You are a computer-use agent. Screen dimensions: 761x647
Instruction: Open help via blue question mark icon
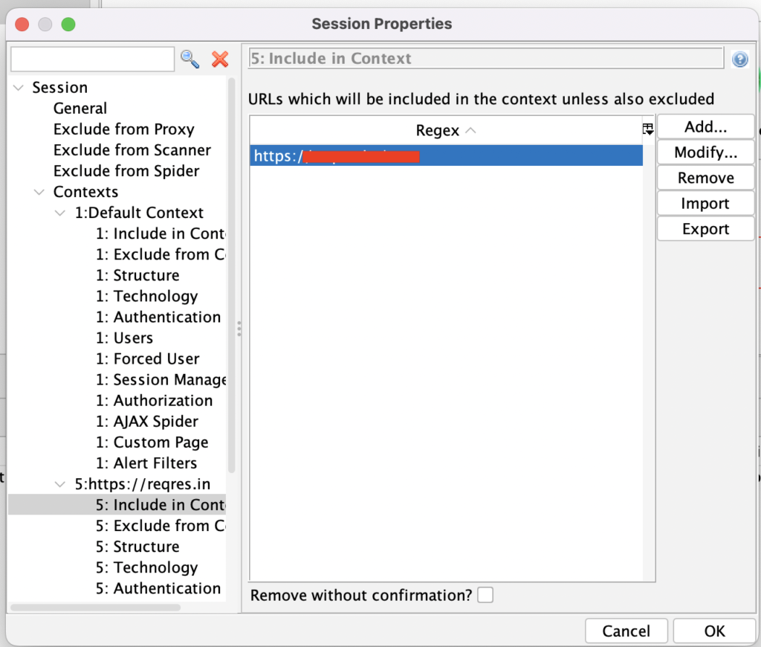point(739,59)
